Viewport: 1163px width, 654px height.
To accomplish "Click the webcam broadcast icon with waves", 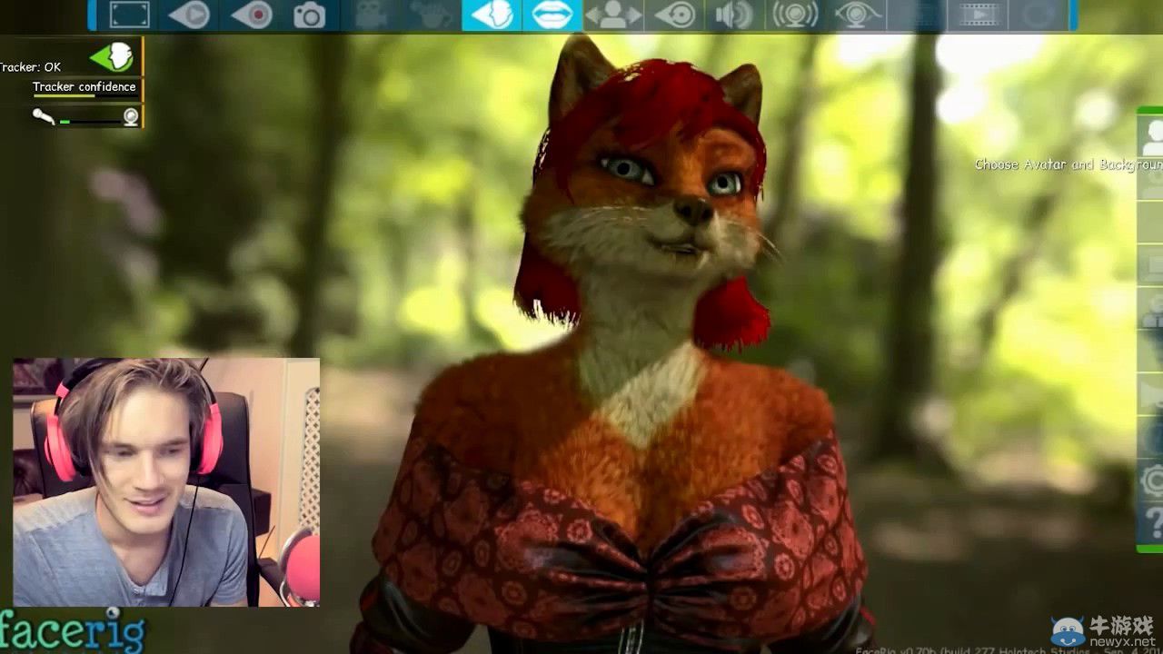I will click(x=795, y=15).
